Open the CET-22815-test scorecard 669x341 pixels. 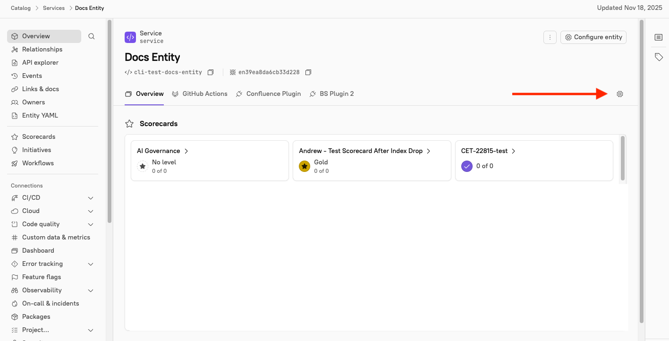pyautogui.click(x=489, y=151)
